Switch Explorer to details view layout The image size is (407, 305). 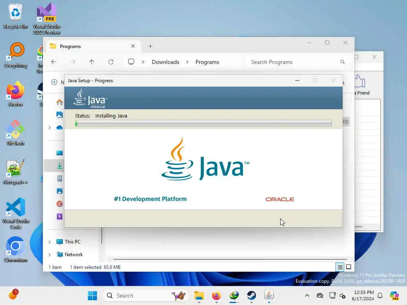point(340,267)
